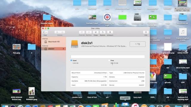191x107 pixels.
Task: Select the EPFO_official_logo.gif desktop file
Action: (x=107, y=17)
